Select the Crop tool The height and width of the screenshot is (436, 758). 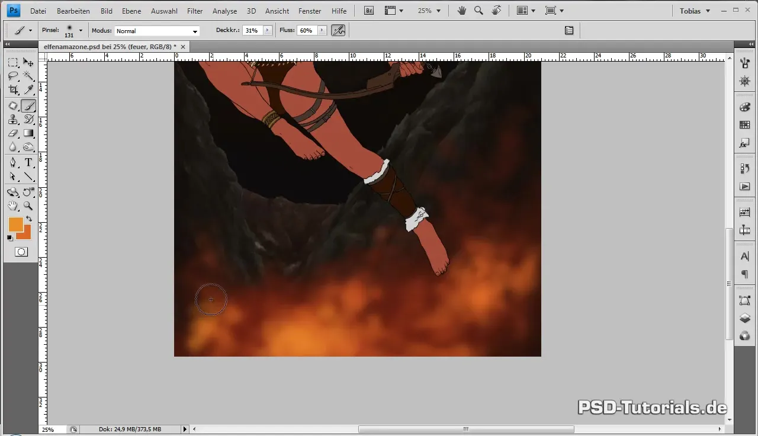click(x=13, y=89)
